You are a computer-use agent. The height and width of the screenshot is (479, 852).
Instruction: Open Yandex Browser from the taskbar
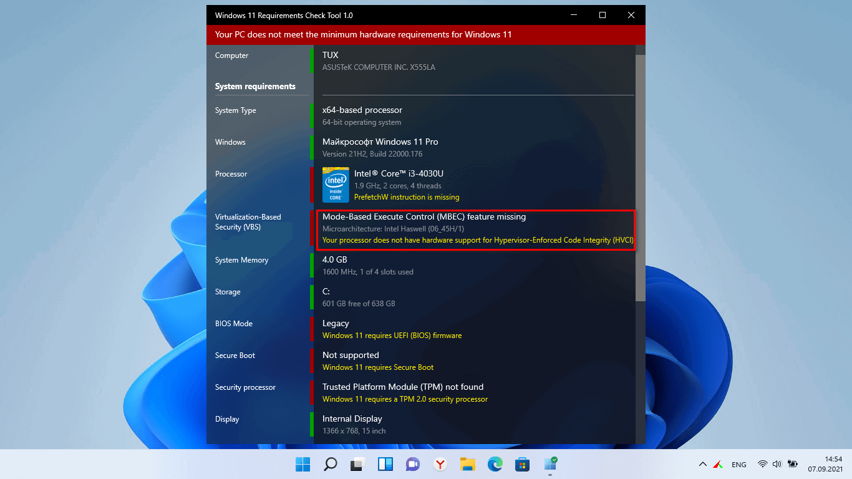(x=440, y=464)
